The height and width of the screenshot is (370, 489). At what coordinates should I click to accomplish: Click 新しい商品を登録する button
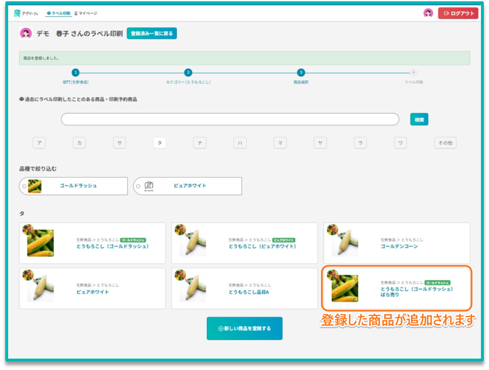(x=244, y=328)
